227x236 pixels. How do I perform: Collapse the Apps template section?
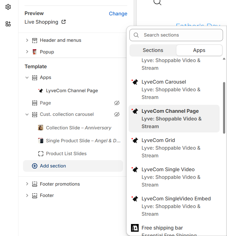click(x=27, y=78)
